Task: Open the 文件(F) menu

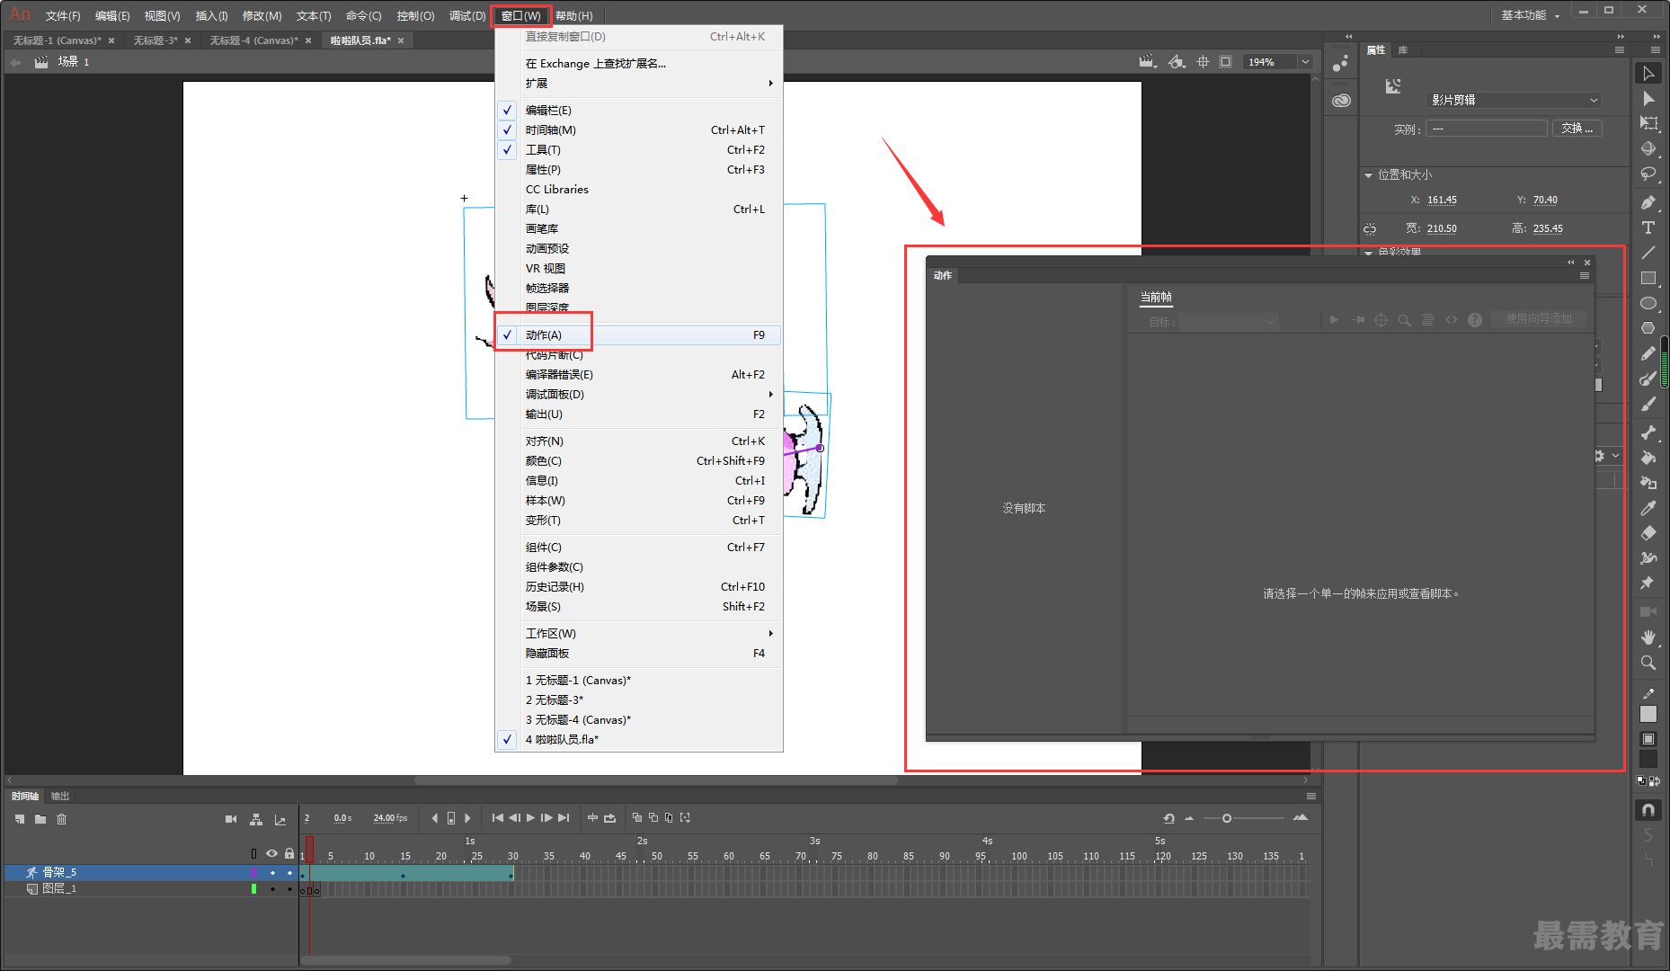Action: click(x=63, y=16)
